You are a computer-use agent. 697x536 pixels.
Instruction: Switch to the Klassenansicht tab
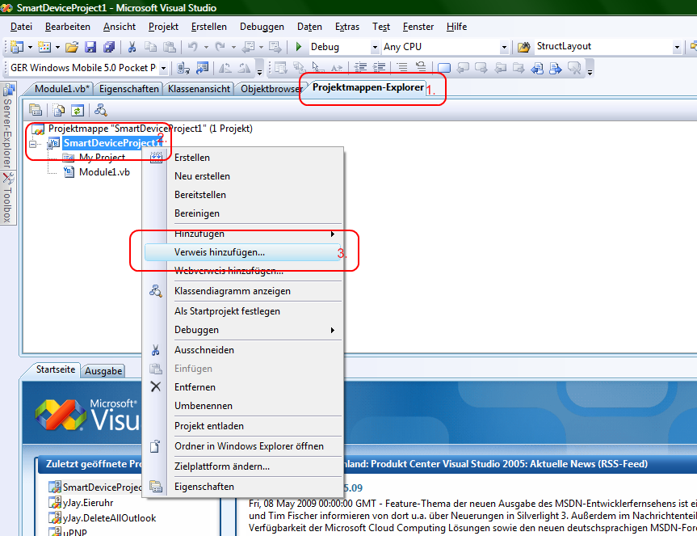coord(199,88)
